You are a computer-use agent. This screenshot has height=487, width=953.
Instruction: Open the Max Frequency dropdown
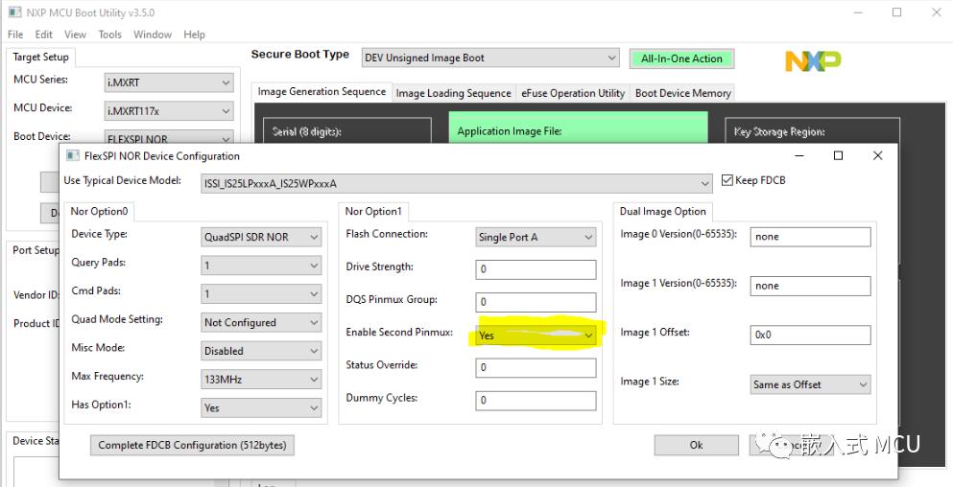[260, 380]
